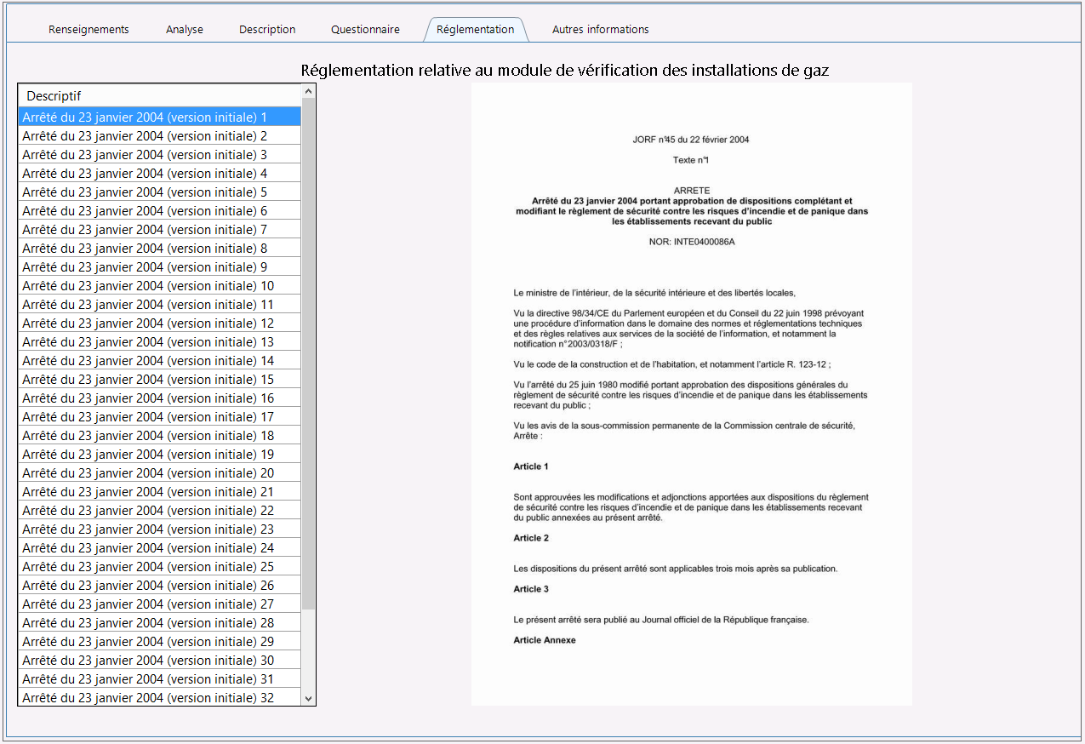Select Arrêté du 23 janvier 2004 item 1

pos(160,117)
